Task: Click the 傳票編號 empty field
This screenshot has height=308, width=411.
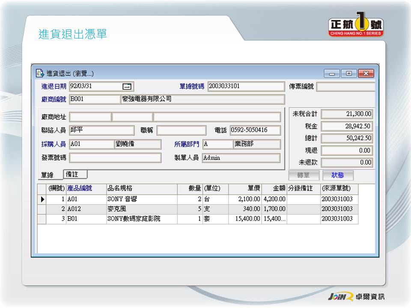Action: 345,87
